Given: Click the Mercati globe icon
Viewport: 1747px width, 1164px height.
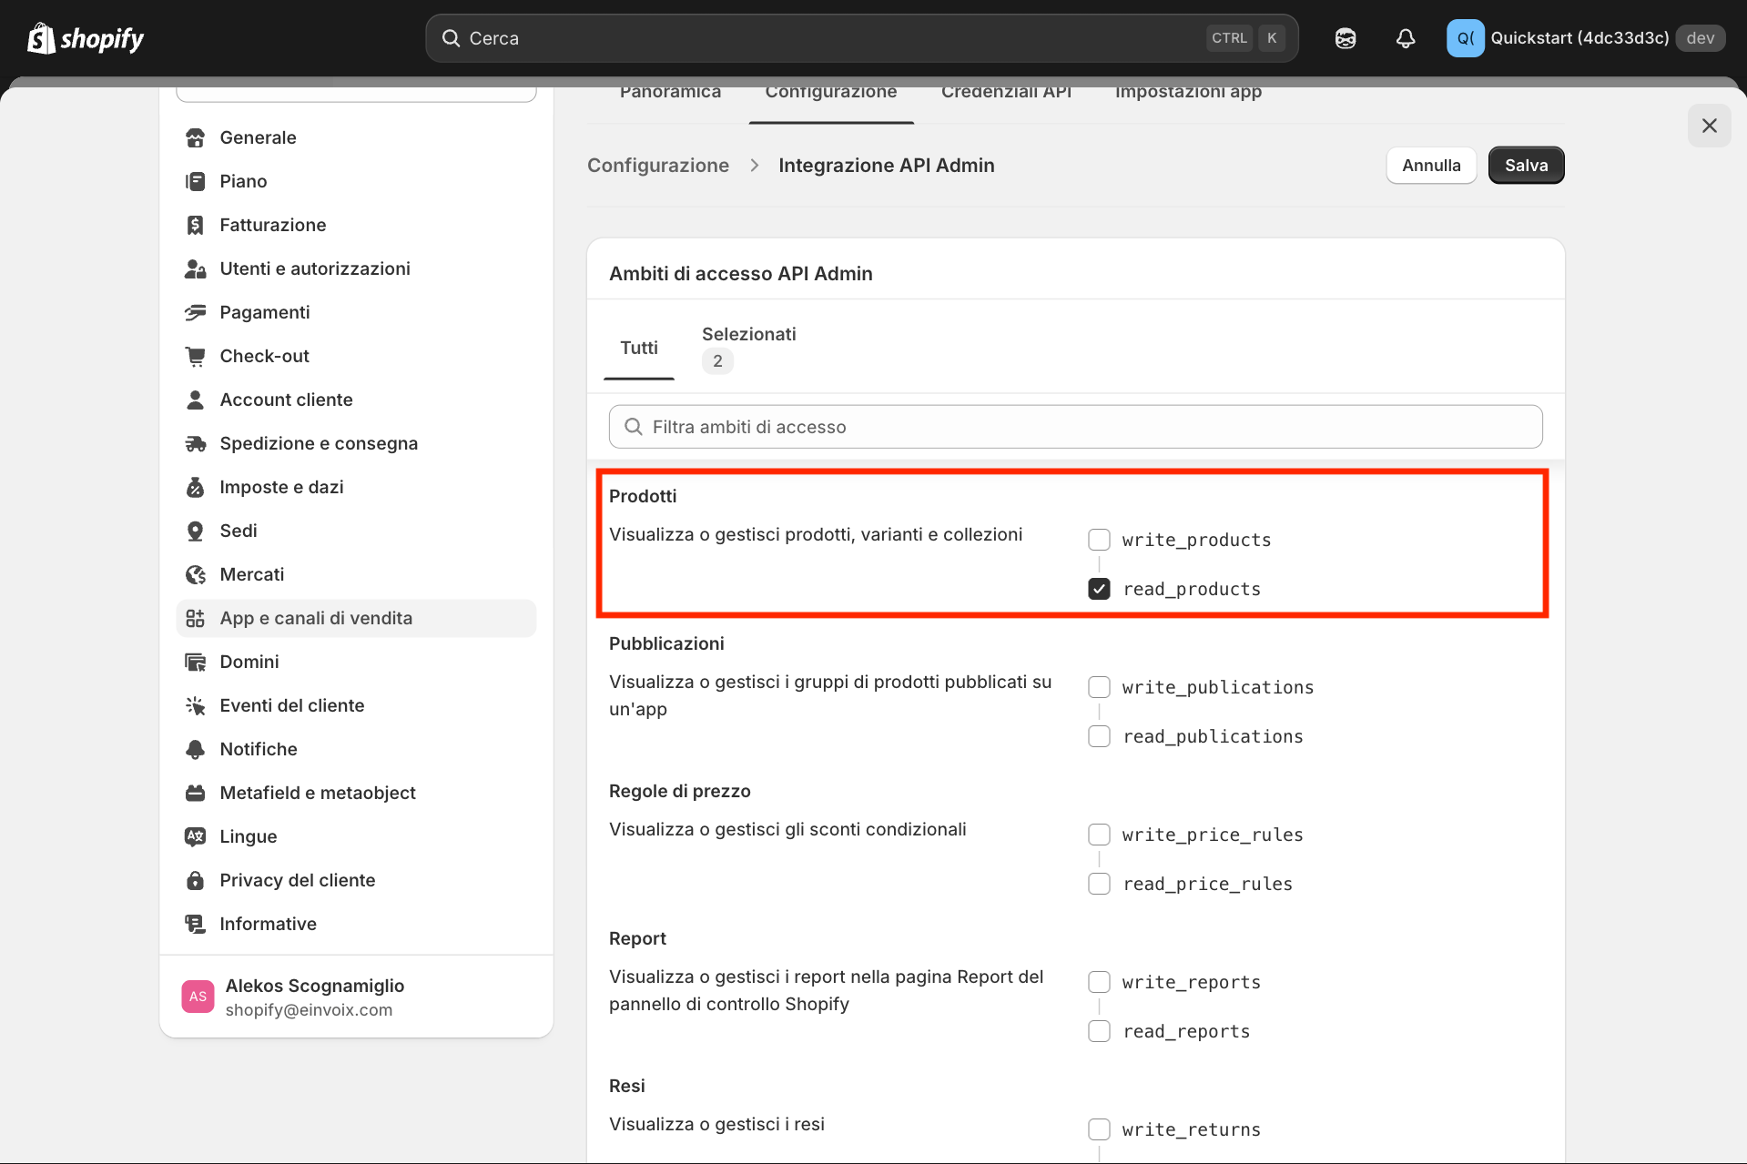Looking at the screenshot, I should click(195, 574).
